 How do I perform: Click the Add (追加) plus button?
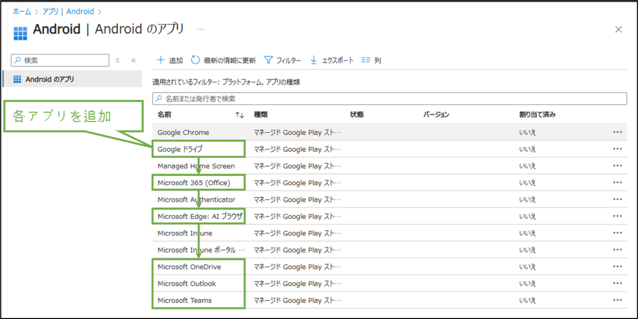pyautogui.click(x=170, y=60)
